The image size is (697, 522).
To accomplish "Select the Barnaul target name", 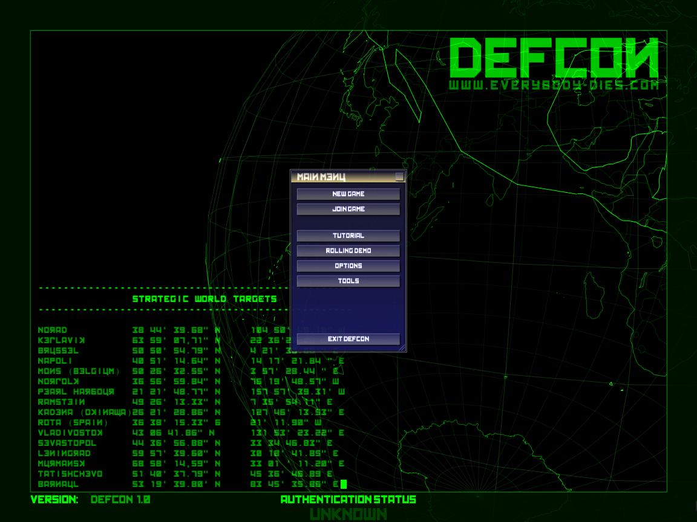I will pyautogui.click(x=58, y=485).
